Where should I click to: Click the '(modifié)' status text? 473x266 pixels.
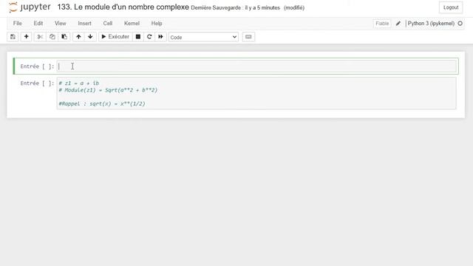pyautogui.click(x=294, y=8)
